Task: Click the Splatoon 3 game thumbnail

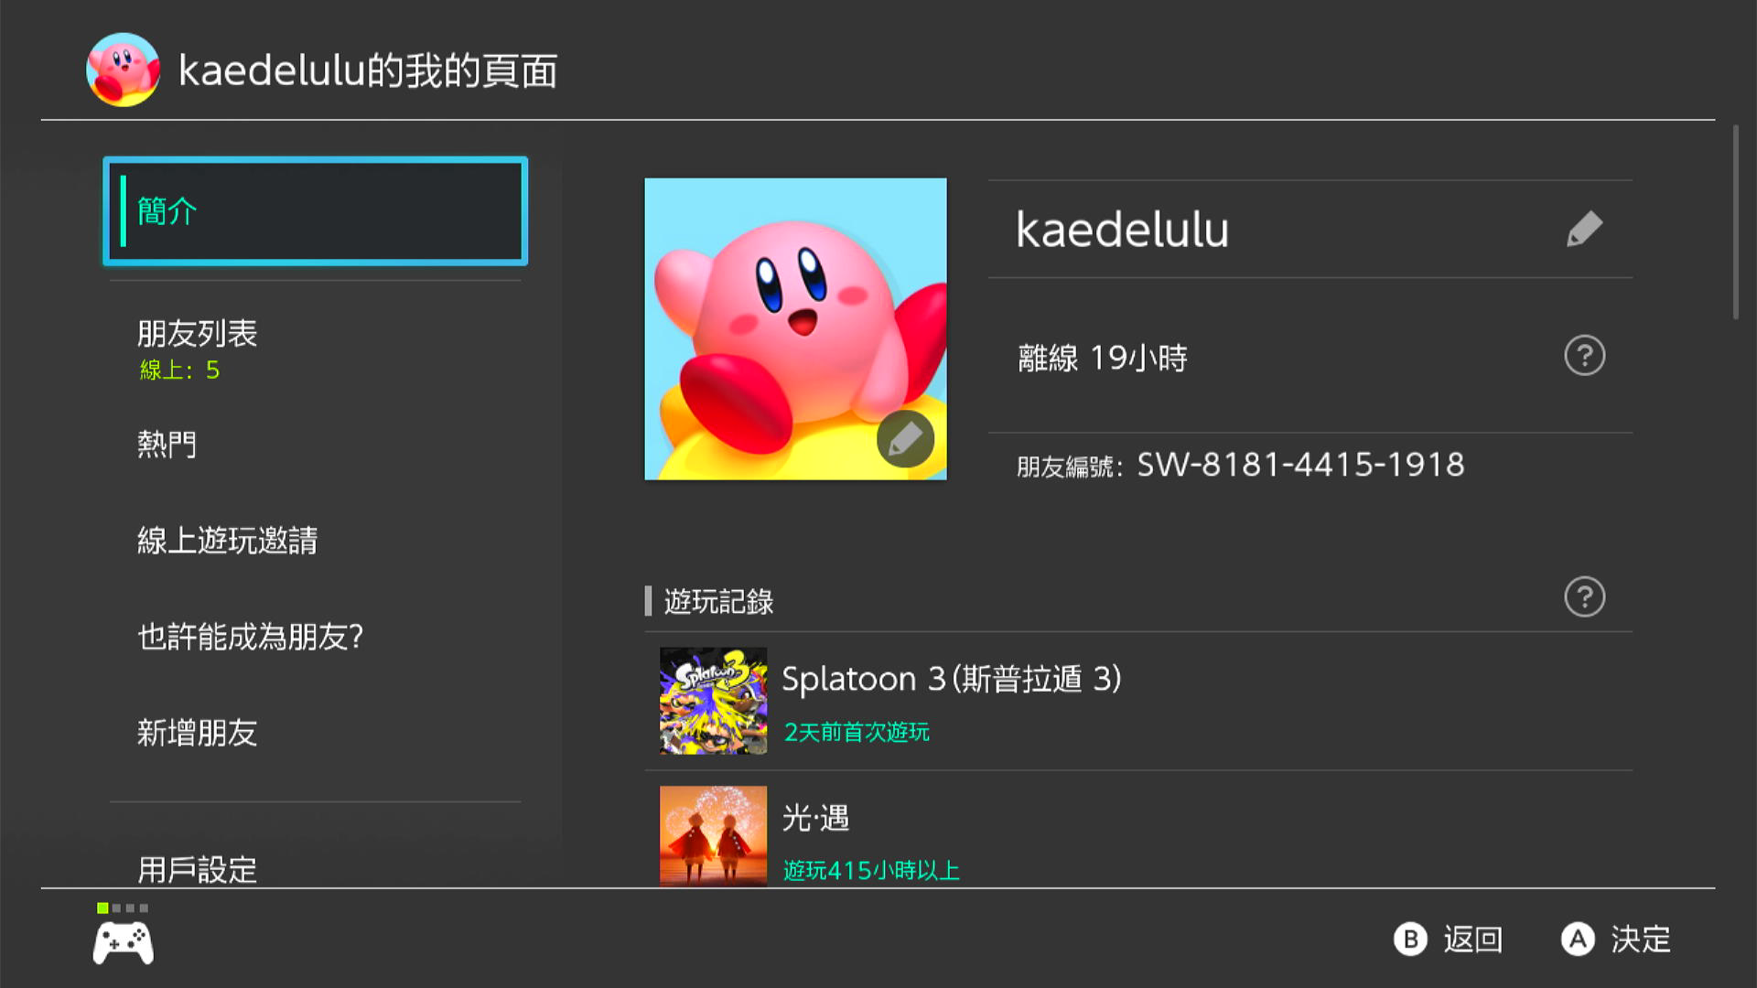Action: pos(713,701)
